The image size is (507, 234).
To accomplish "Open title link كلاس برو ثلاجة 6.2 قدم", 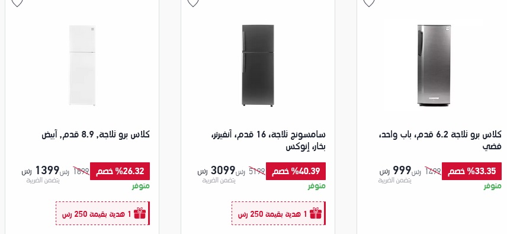I will (x=439, y=140).
